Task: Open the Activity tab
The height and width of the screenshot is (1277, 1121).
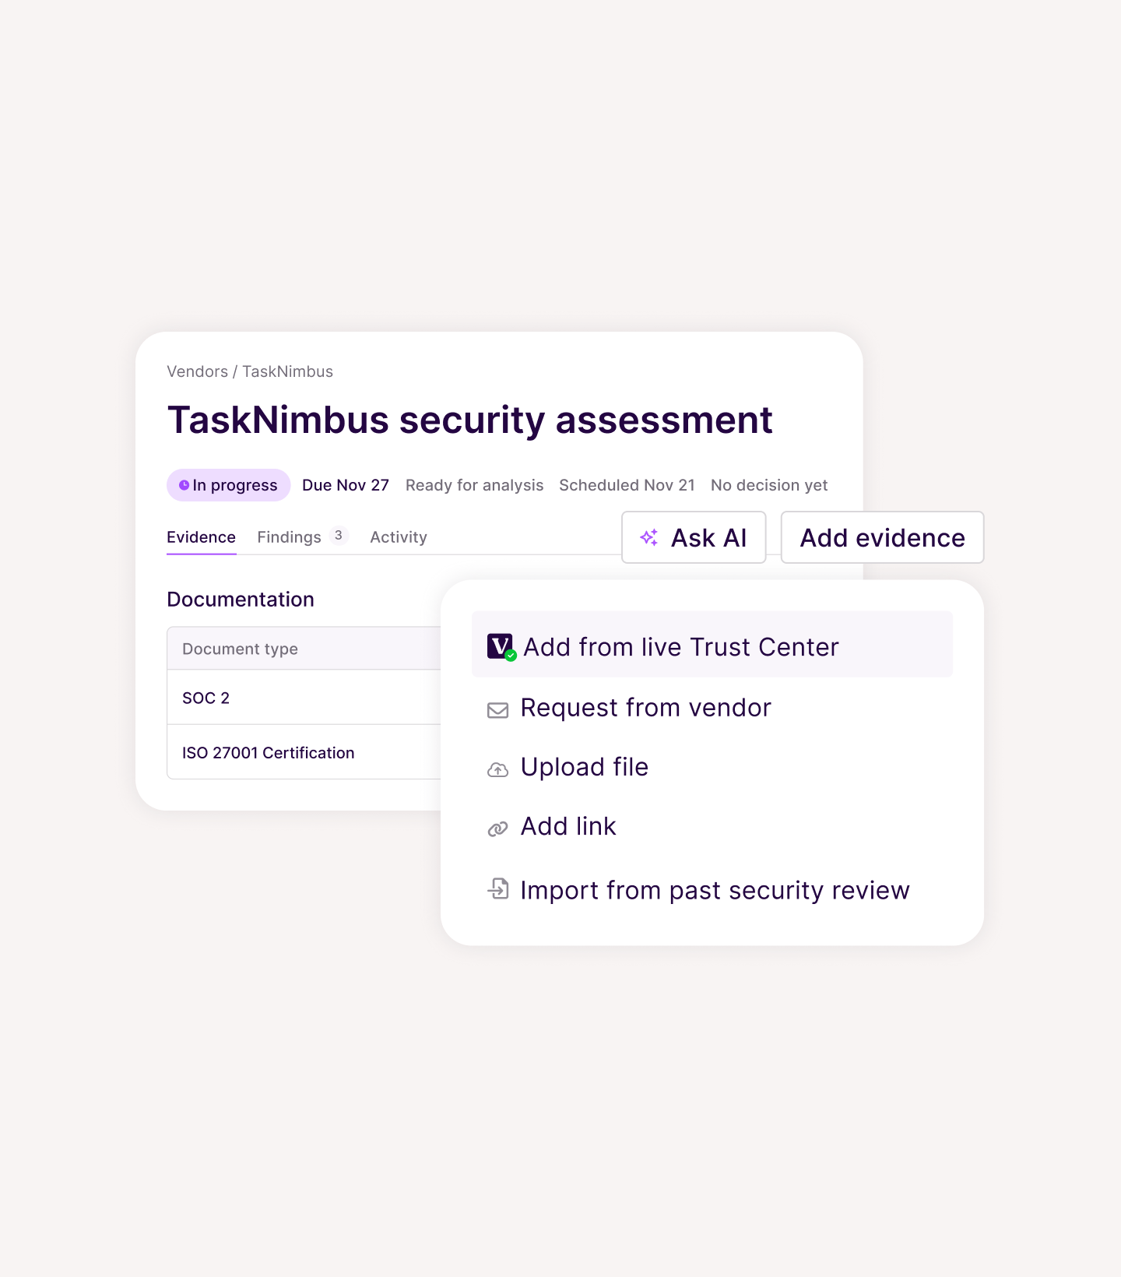Action: pyautogui.click(x=398, y=536)
